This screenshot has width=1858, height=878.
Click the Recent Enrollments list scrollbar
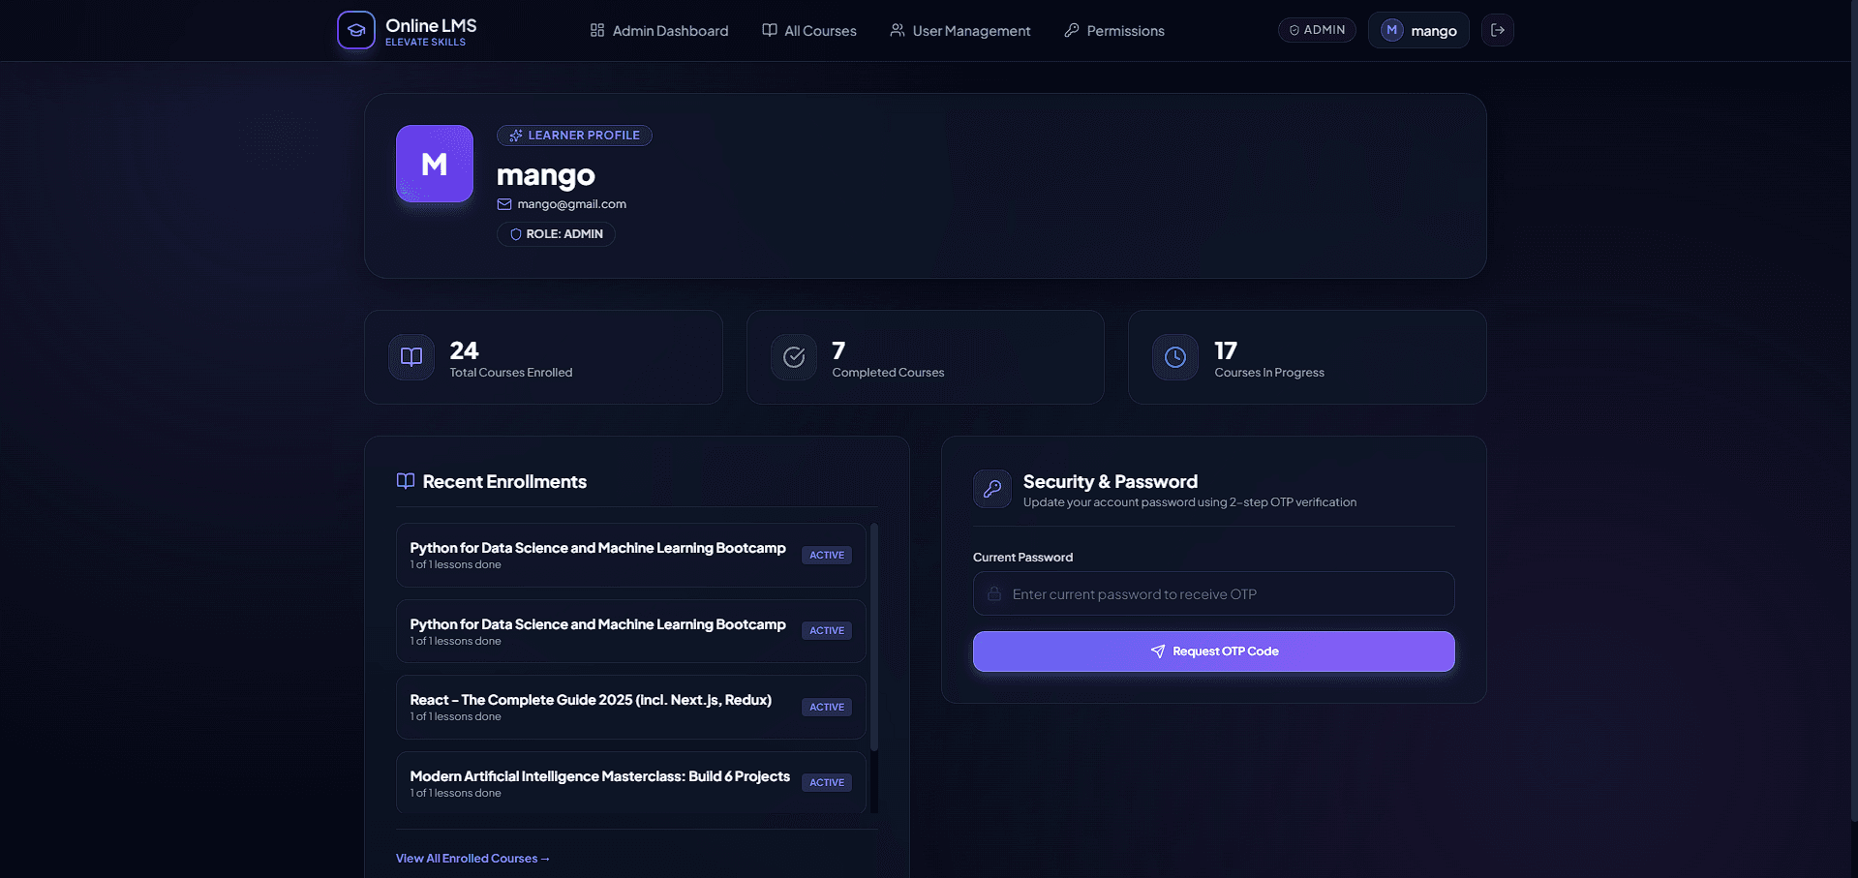point(874,637)
